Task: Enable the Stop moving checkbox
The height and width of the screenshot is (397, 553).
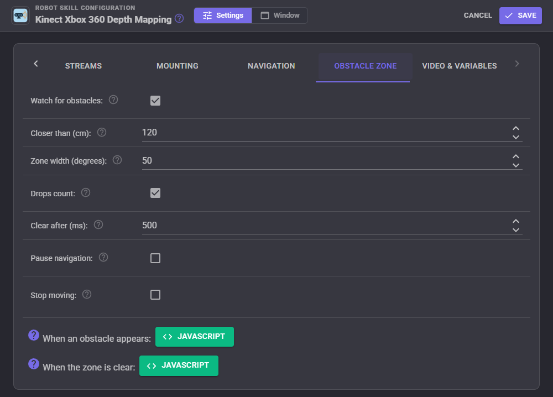Action: 155,295
